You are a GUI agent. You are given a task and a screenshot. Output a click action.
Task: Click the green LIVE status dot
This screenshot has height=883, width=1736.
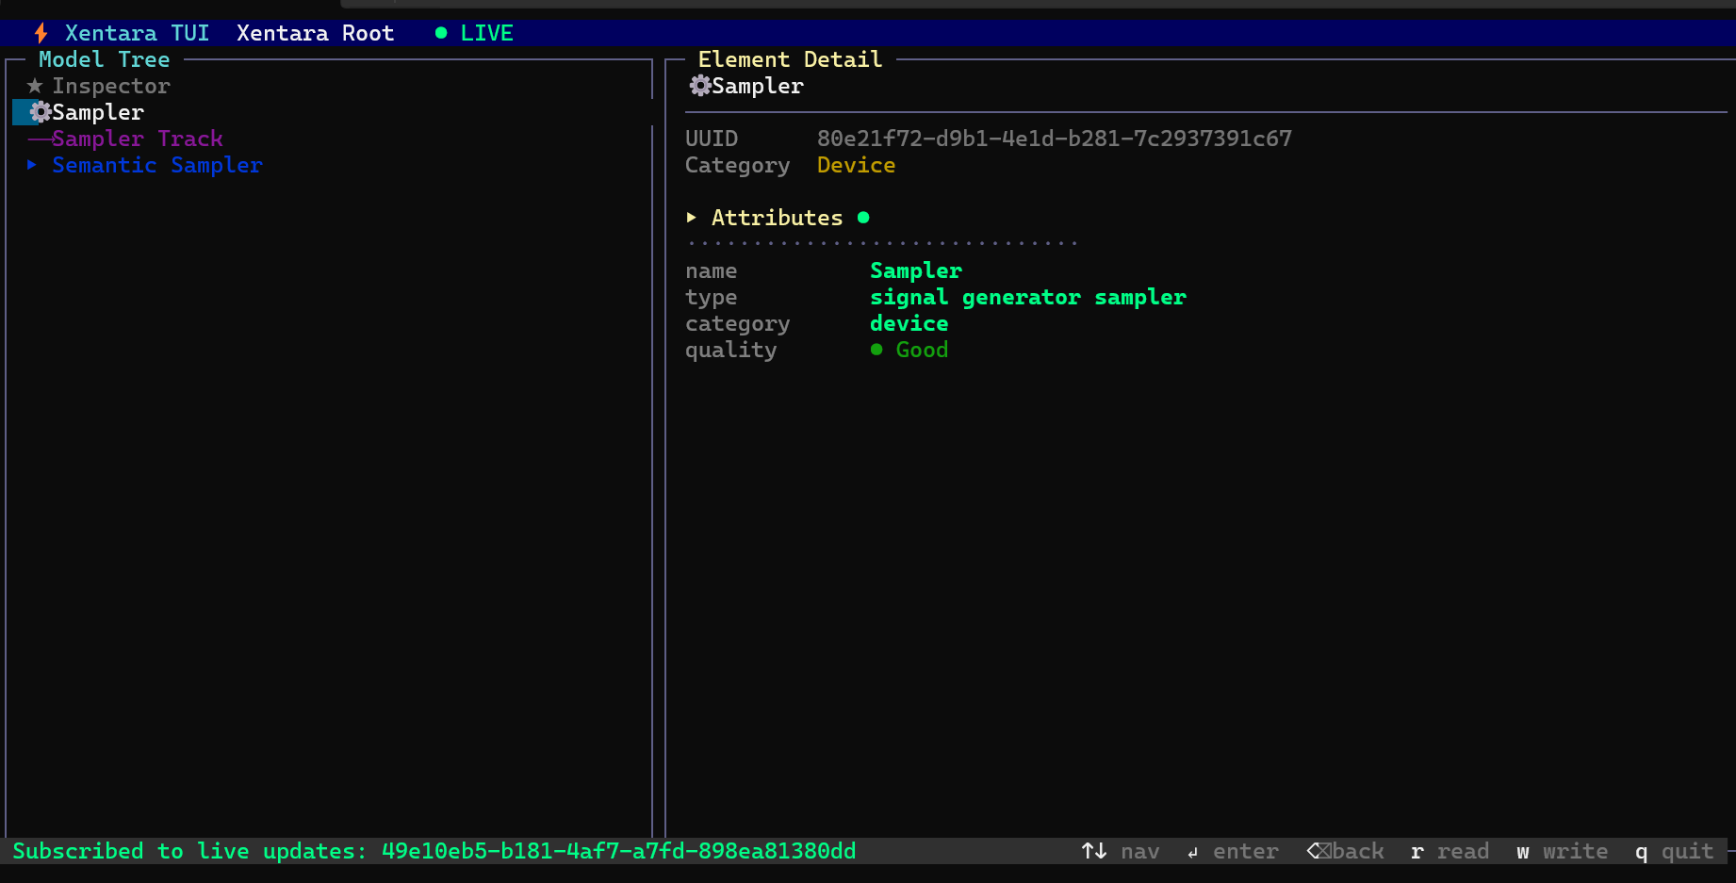[x=441, y=33]
